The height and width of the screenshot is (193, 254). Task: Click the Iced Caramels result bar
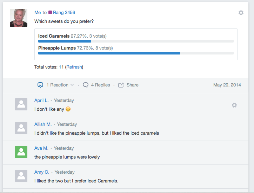[x=136, y=41]
